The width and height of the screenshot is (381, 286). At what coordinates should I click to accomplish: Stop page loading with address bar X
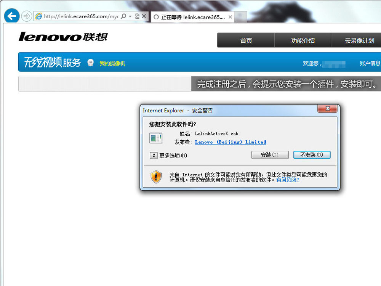[x=144, y=16]
